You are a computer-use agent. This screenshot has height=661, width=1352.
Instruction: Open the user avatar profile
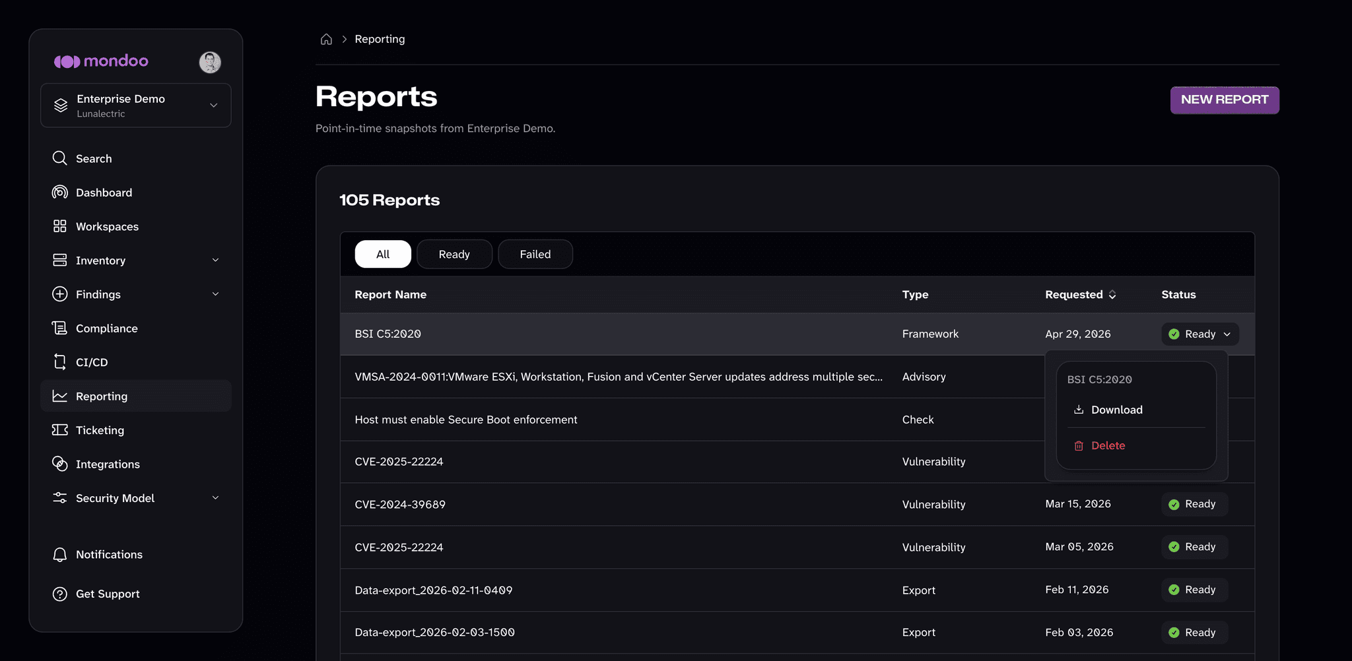[210, 62]
